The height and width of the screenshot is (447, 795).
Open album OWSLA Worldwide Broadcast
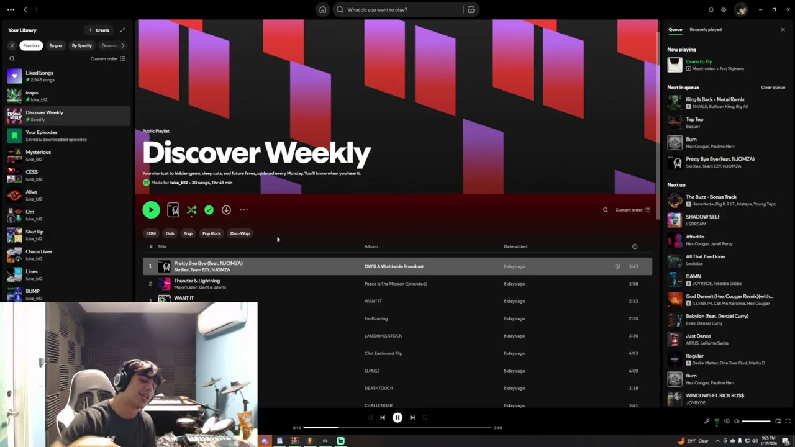pos(394,266)
